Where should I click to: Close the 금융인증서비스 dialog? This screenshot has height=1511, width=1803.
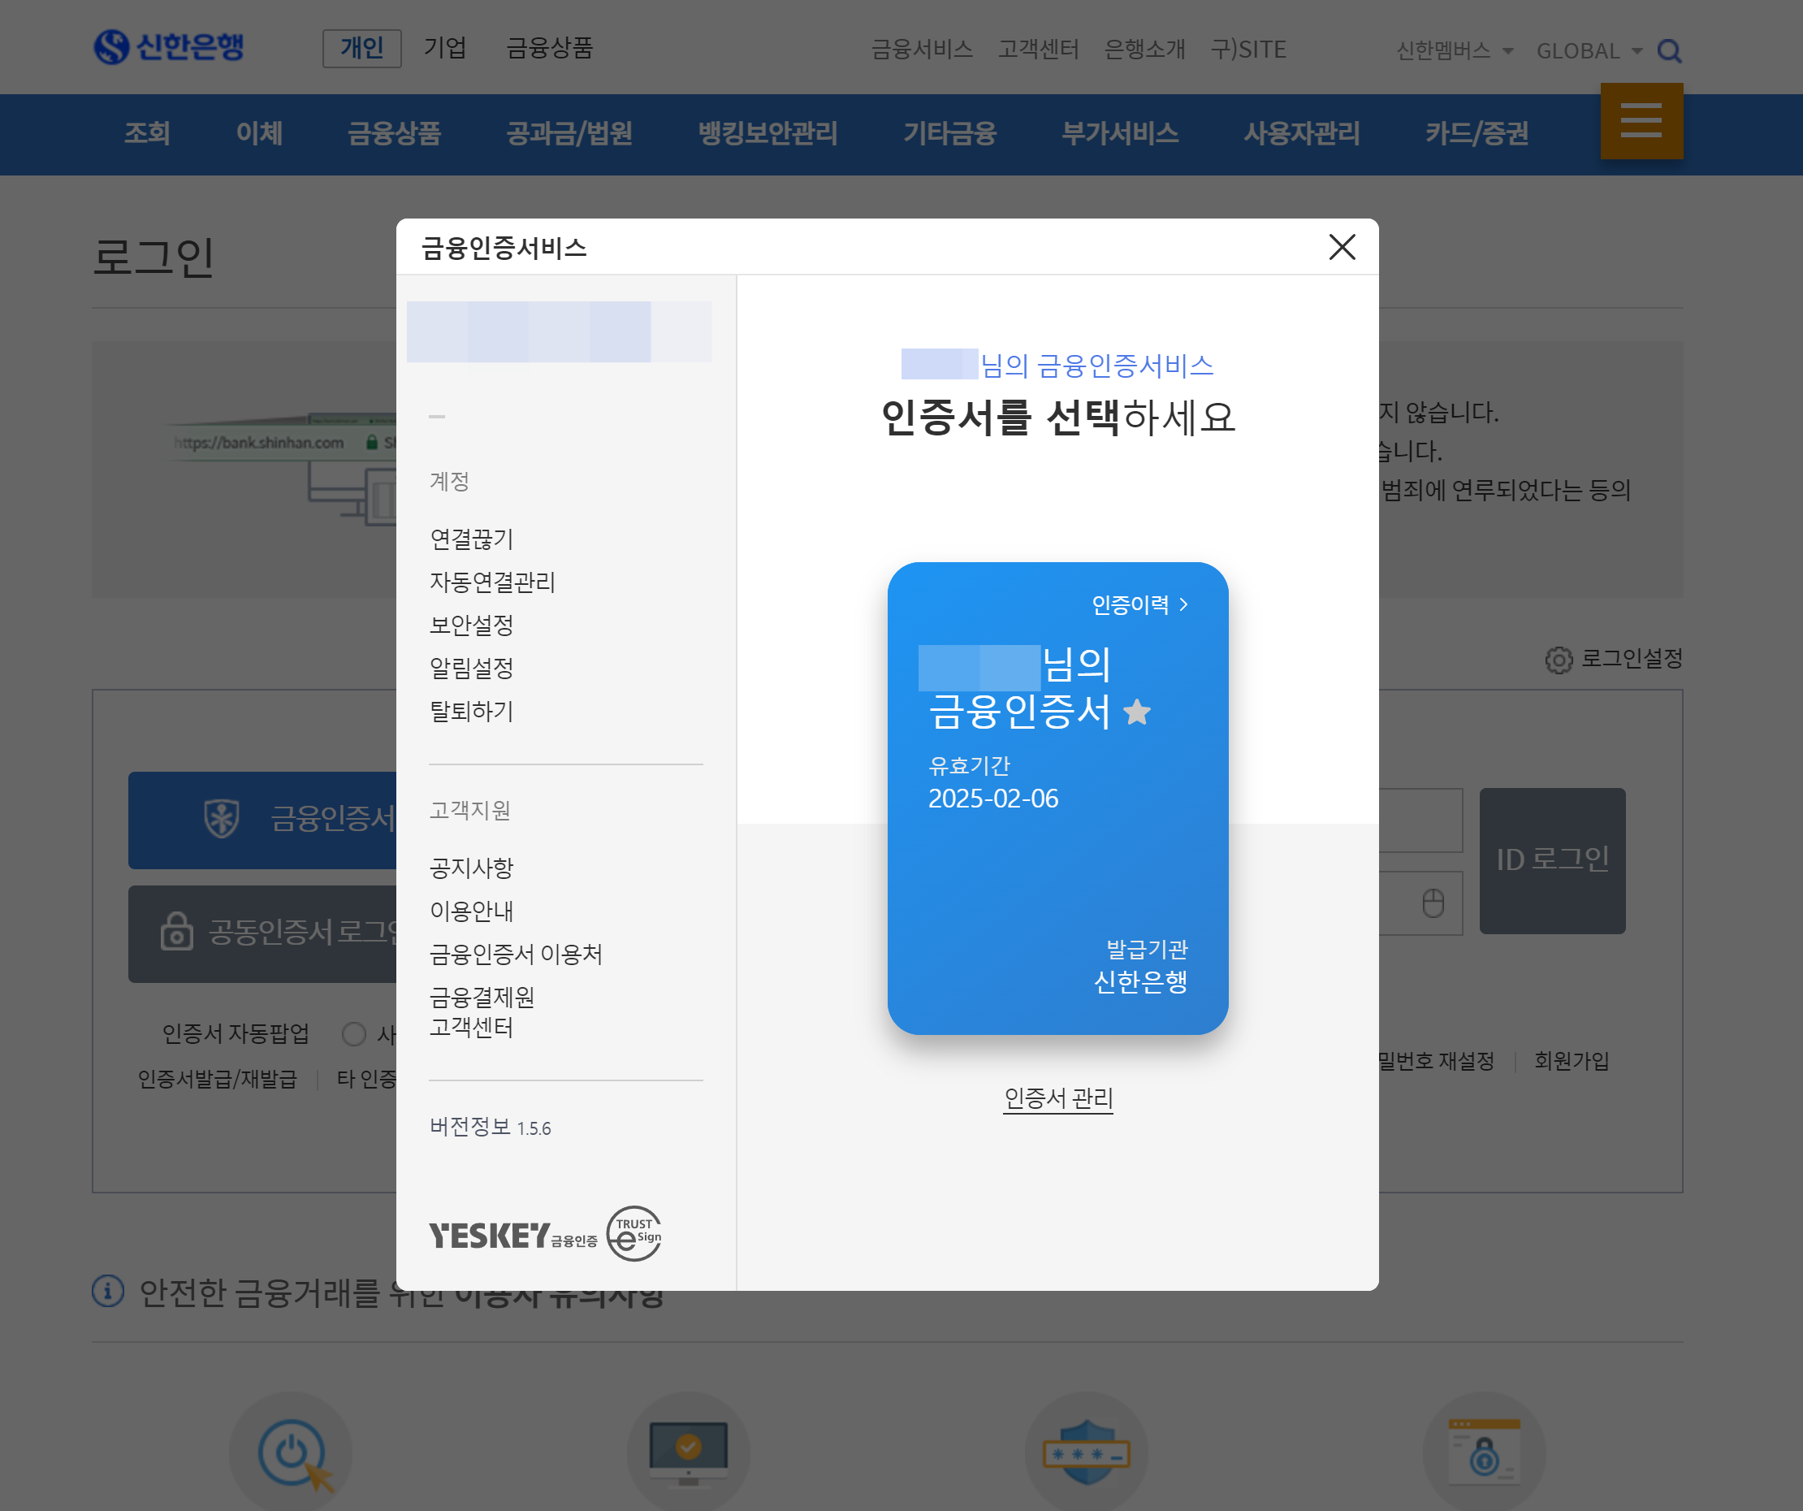pos(1341,248)
